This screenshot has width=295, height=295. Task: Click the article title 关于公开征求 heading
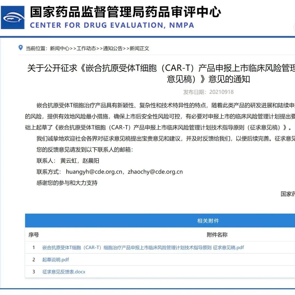coord(161,74)
